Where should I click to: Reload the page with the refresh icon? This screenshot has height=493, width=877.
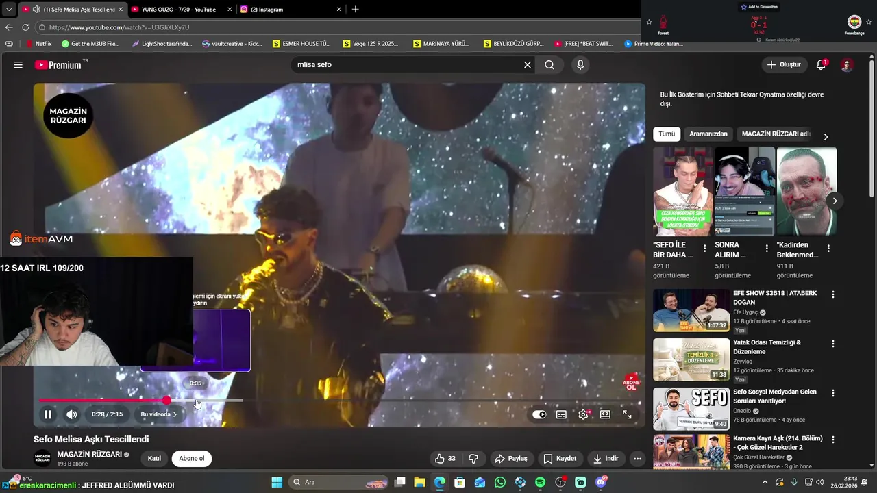pos(25,27)
